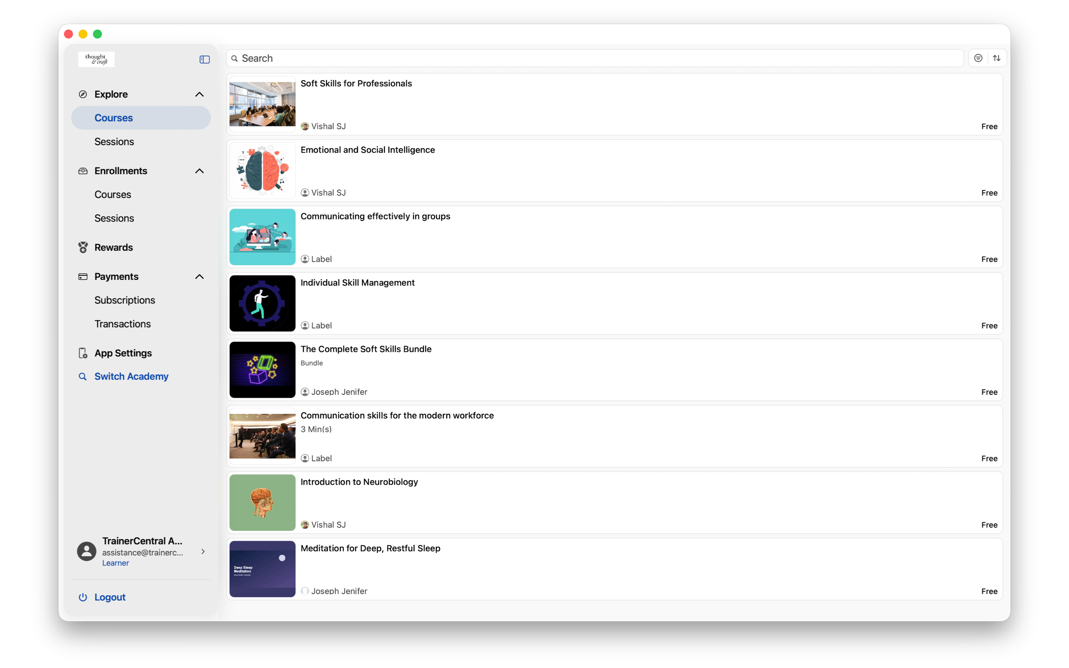The height and width of the screenshot is (668, 1069).
Task: Click the thought & craft logo
Action: (96, 59)
